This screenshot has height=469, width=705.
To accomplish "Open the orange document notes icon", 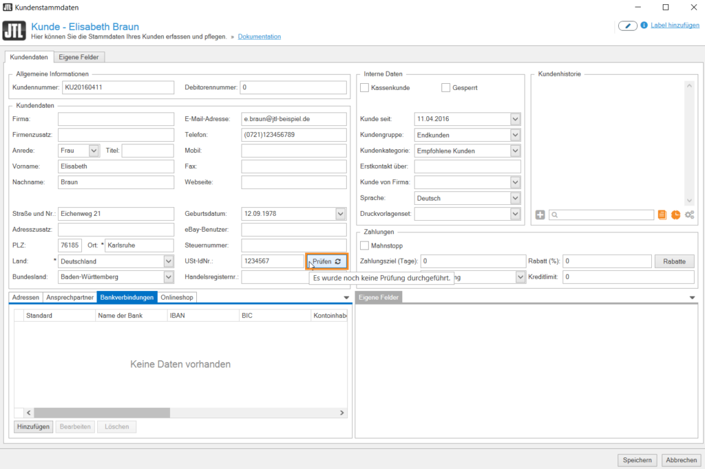I will 662,215.
